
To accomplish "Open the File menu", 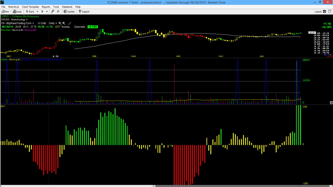I will 3,7.
